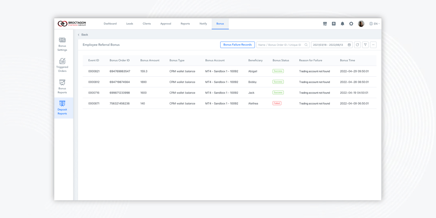Click beneficiary Bobby

(252, 82)
